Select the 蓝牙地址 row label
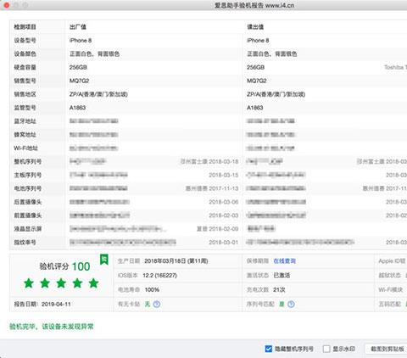The image size is (407, 358). tap(25, 121)
